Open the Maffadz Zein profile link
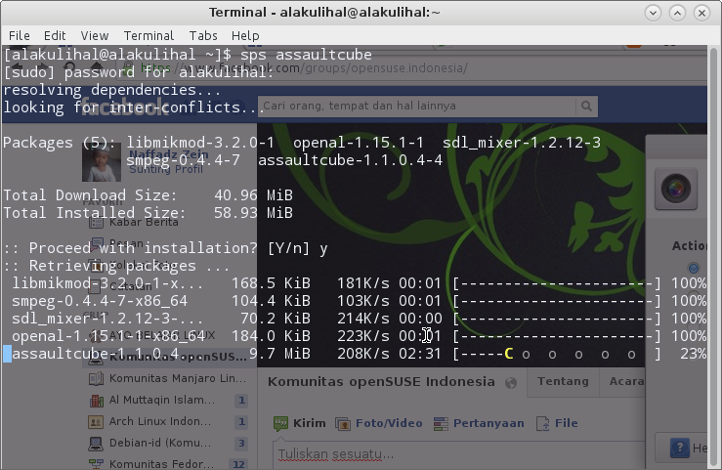Viewport: 722px width, 470px height. click(x=168, y=154)
